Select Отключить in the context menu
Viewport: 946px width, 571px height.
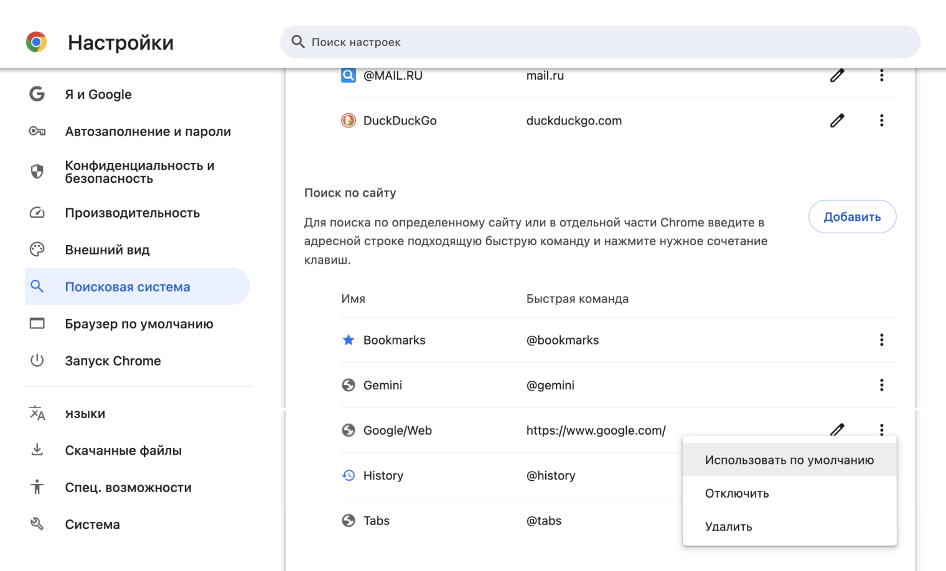coord(789,493)
